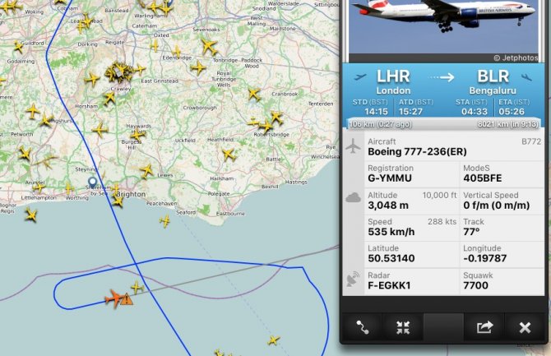Select the yellow plane south of Seaford
The width and height of the screenshot is (551, 356).
click(x=164, y=220)
